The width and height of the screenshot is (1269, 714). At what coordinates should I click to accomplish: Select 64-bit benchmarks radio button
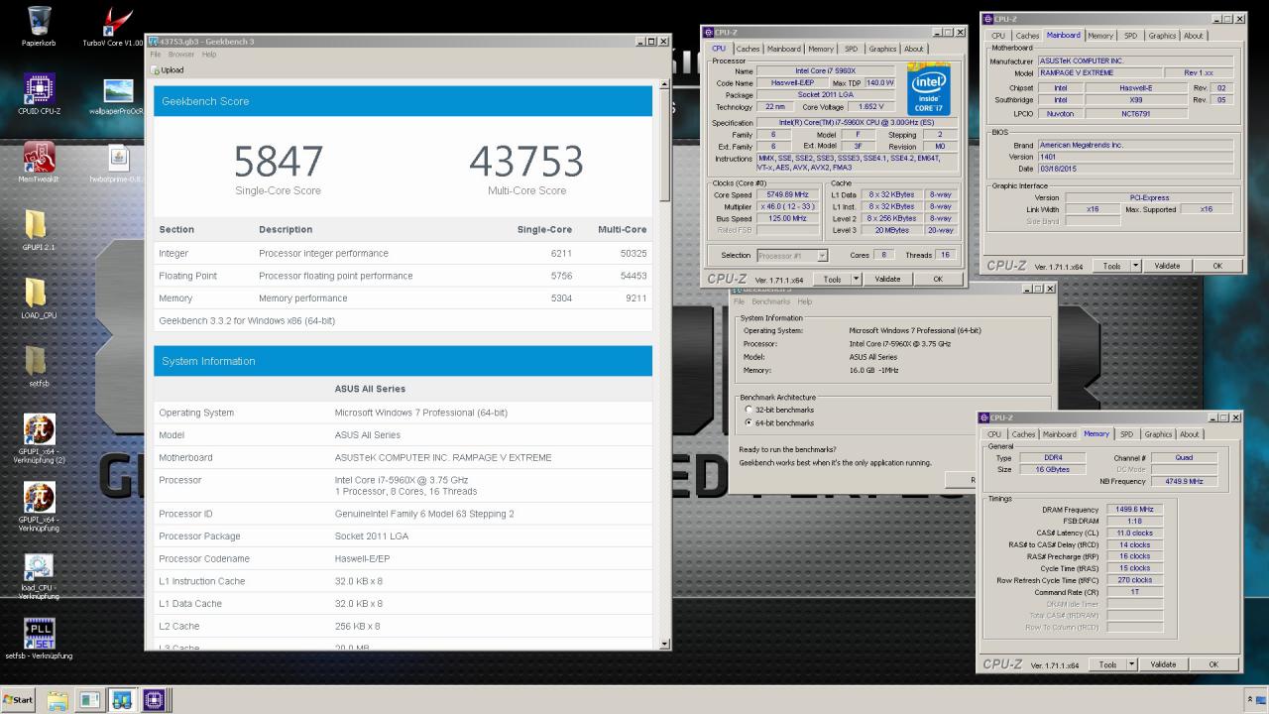tap(749, 422)
